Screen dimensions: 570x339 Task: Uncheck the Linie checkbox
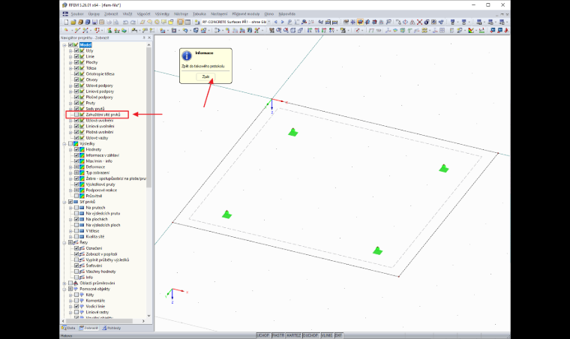tap(76, 57)
